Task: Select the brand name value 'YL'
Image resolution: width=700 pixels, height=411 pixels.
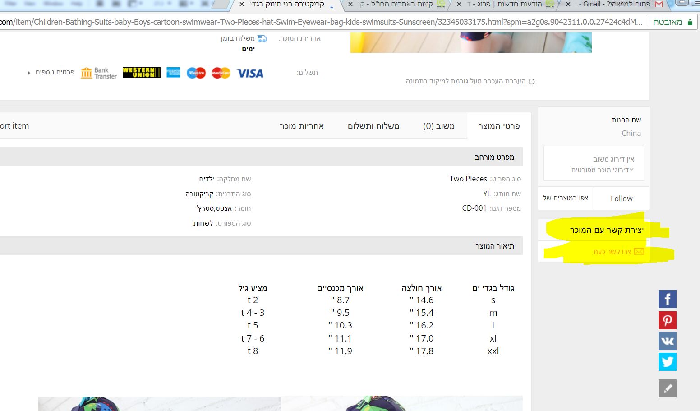Action: 487,194
